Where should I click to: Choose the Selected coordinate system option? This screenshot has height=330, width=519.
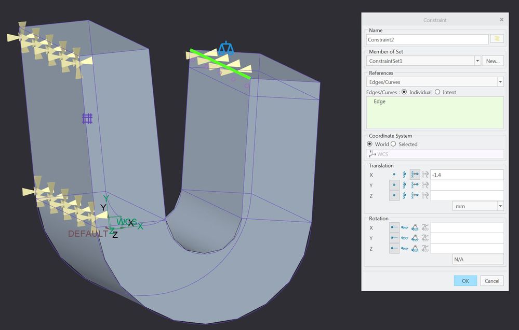point(393,144)
